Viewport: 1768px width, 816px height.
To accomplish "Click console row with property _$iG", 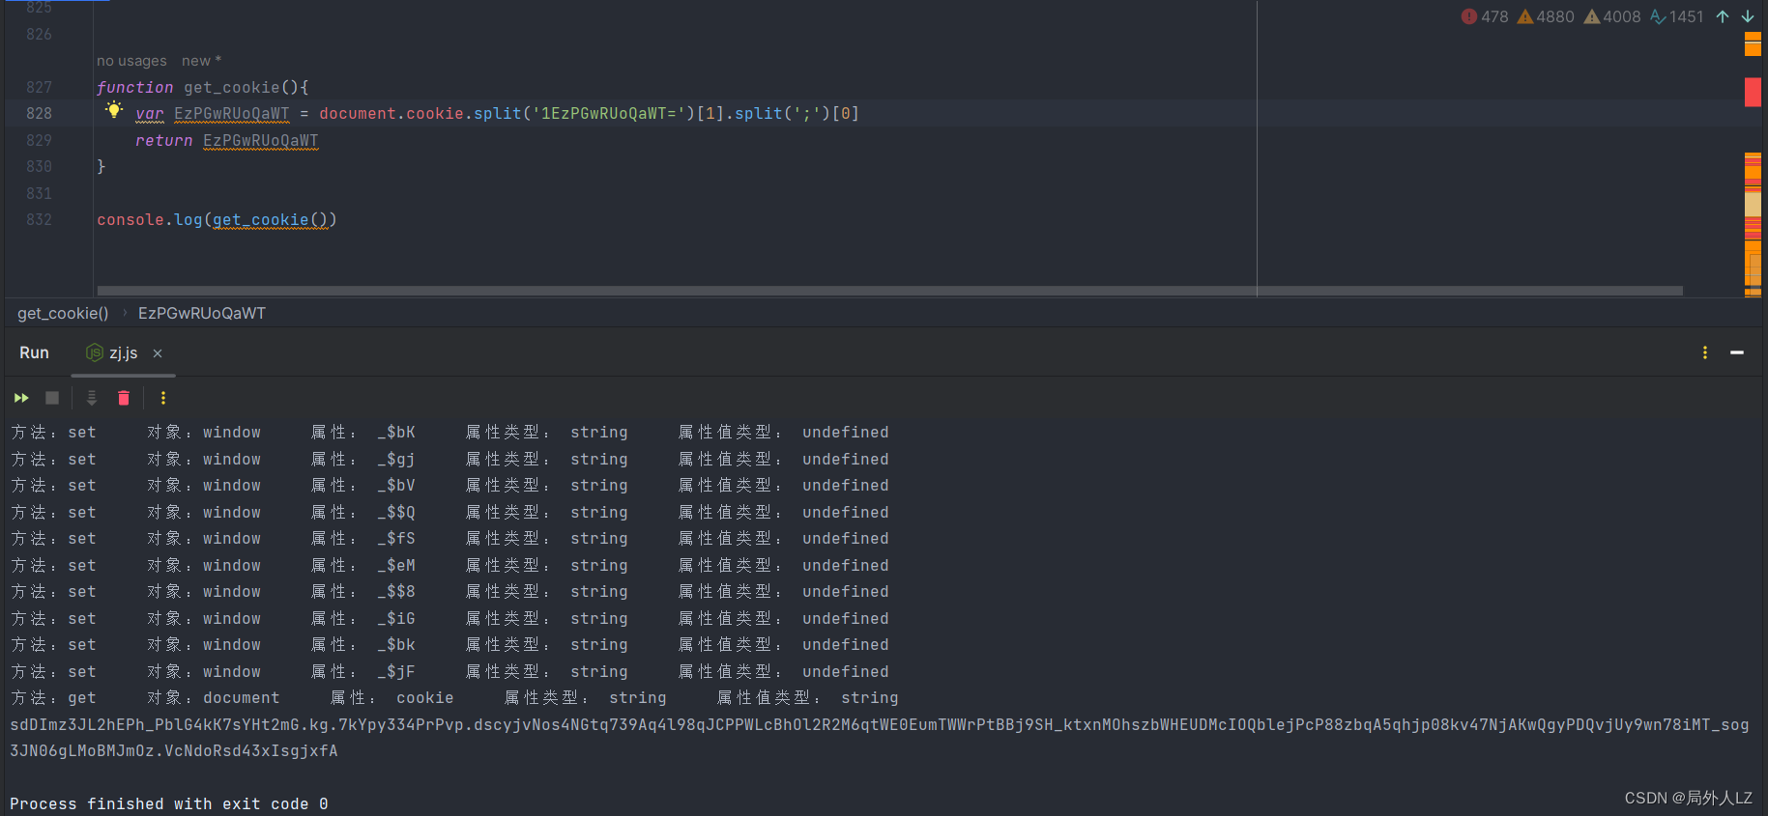I will tap(449, 619).
